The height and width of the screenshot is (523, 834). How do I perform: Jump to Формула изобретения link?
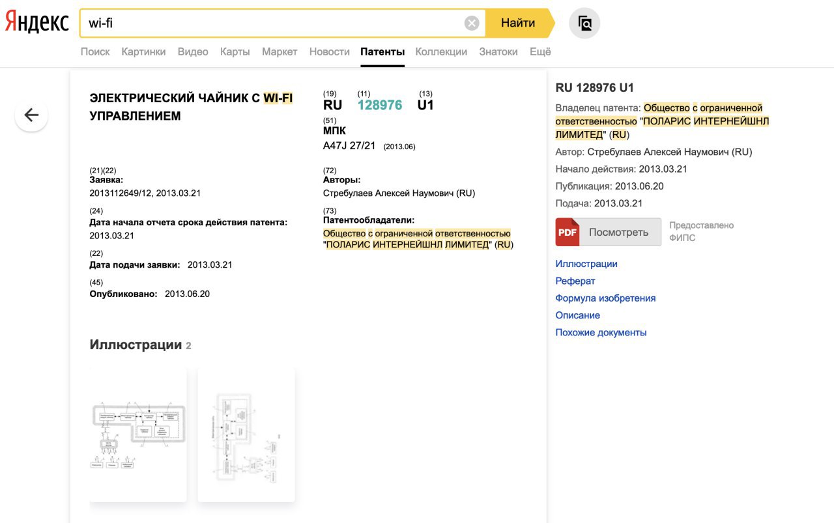click(x=605, y=298)
